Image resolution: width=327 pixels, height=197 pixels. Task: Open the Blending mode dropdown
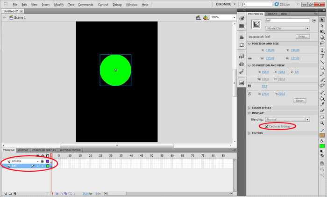click(288, 119)
